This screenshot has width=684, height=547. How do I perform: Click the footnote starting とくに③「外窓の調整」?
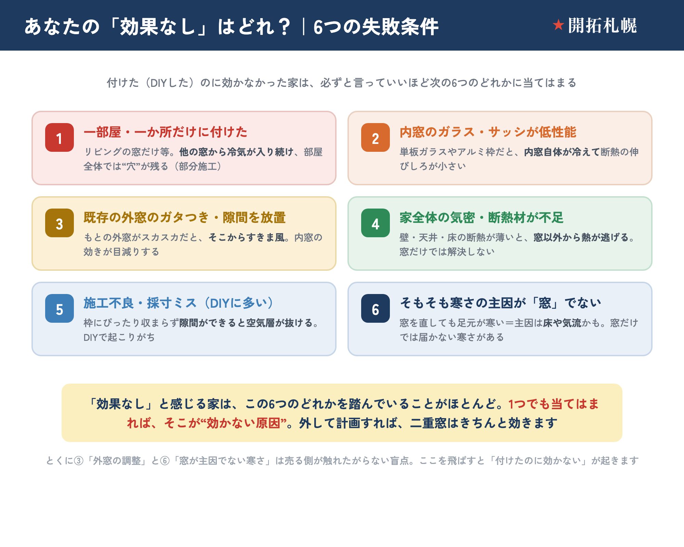pos(342,461)
